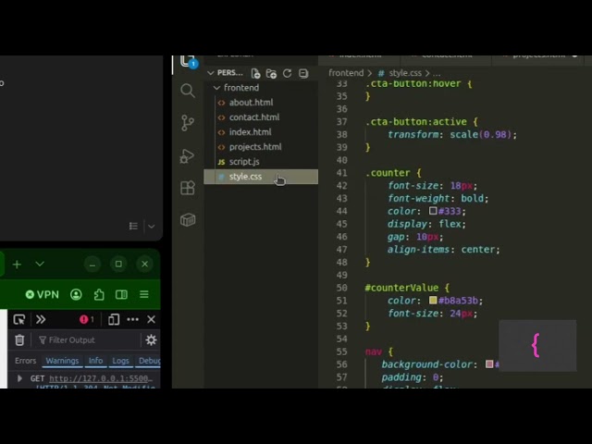Screen dimensions: 592x444
Task: Clear console output with trash icon
Action: coord(19,340)
